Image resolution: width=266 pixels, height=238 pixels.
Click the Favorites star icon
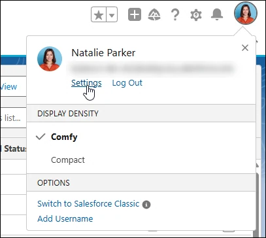click(x=99, y=14)
